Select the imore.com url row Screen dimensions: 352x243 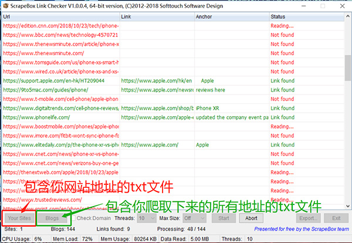(x=173, y=136)
